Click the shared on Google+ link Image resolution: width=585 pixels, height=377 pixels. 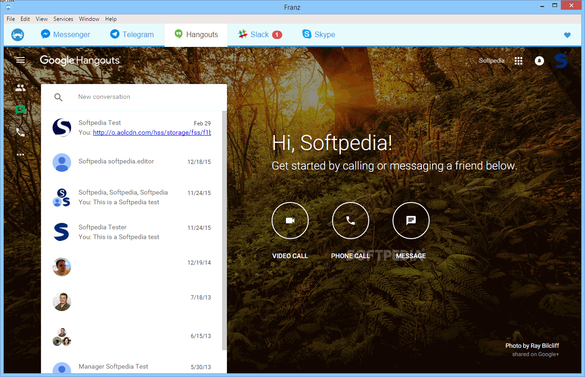pos(536,355)
